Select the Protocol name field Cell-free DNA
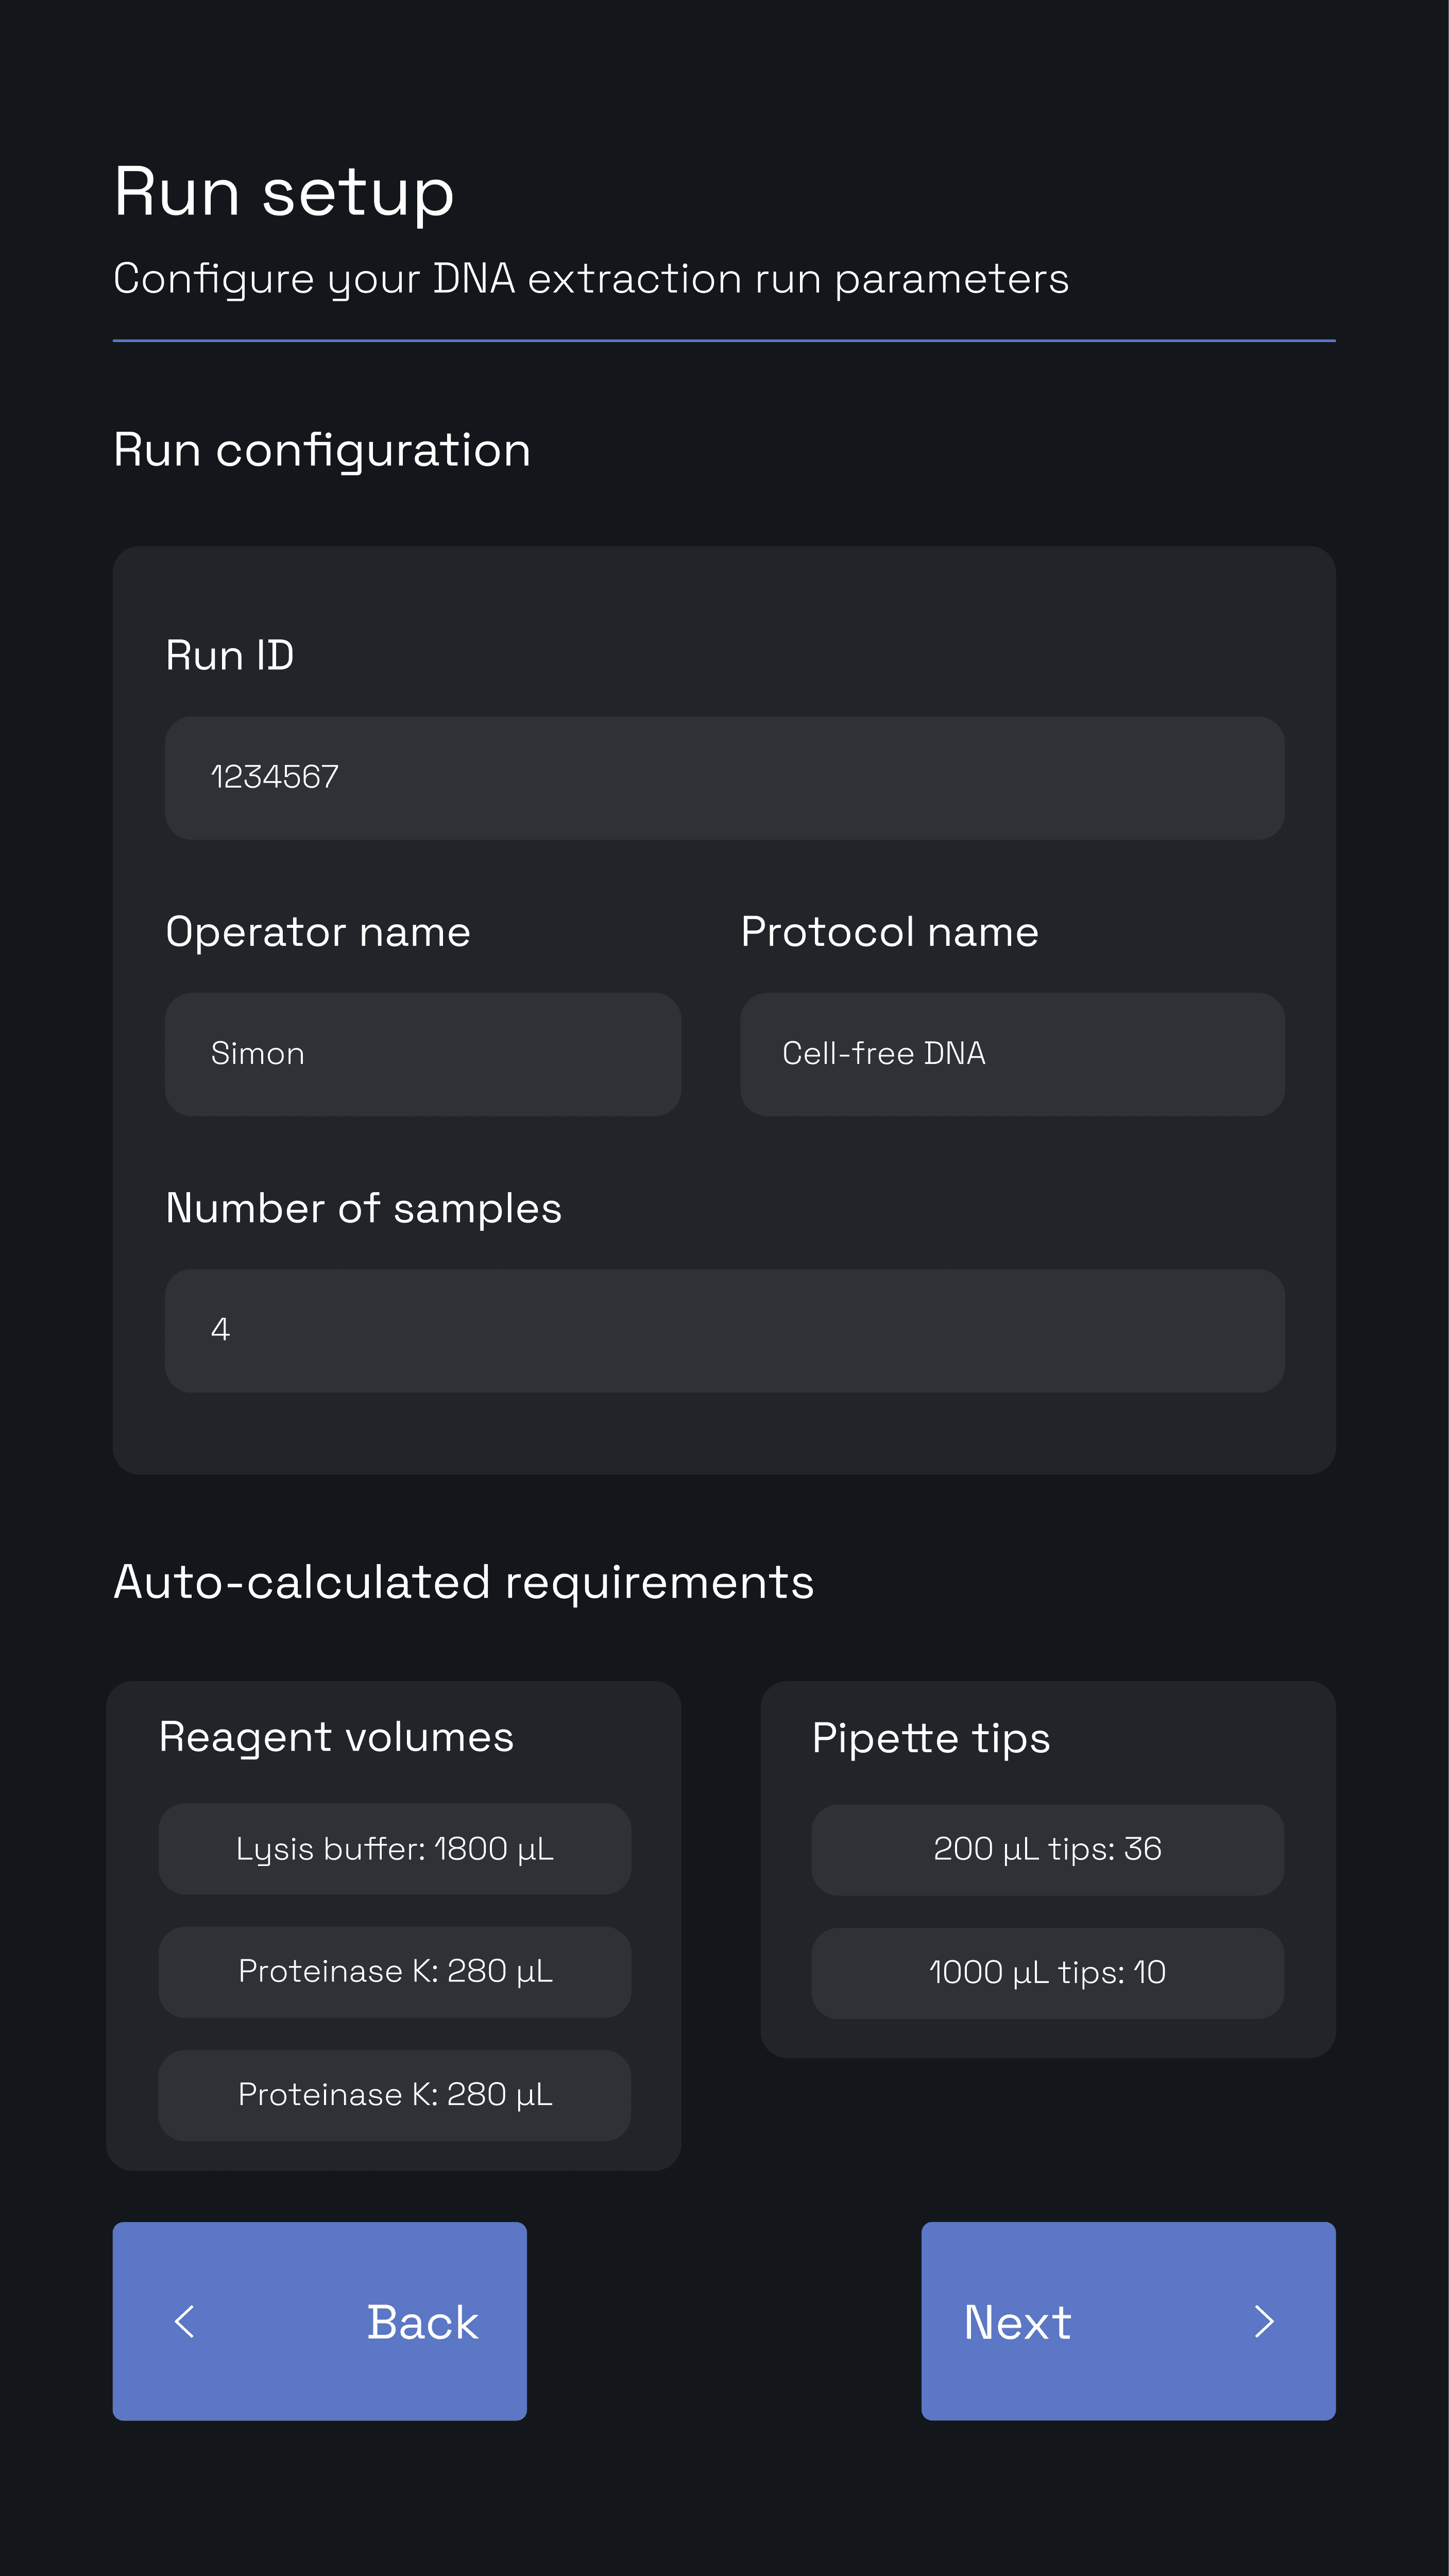The height and width of the screenshot is (2576, 1449). click(x=1011, y=1054)
